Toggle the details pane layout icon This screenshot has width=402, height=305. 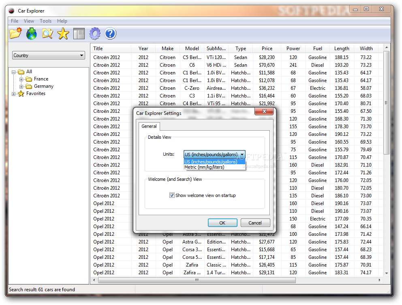click(x=79, y=34)
